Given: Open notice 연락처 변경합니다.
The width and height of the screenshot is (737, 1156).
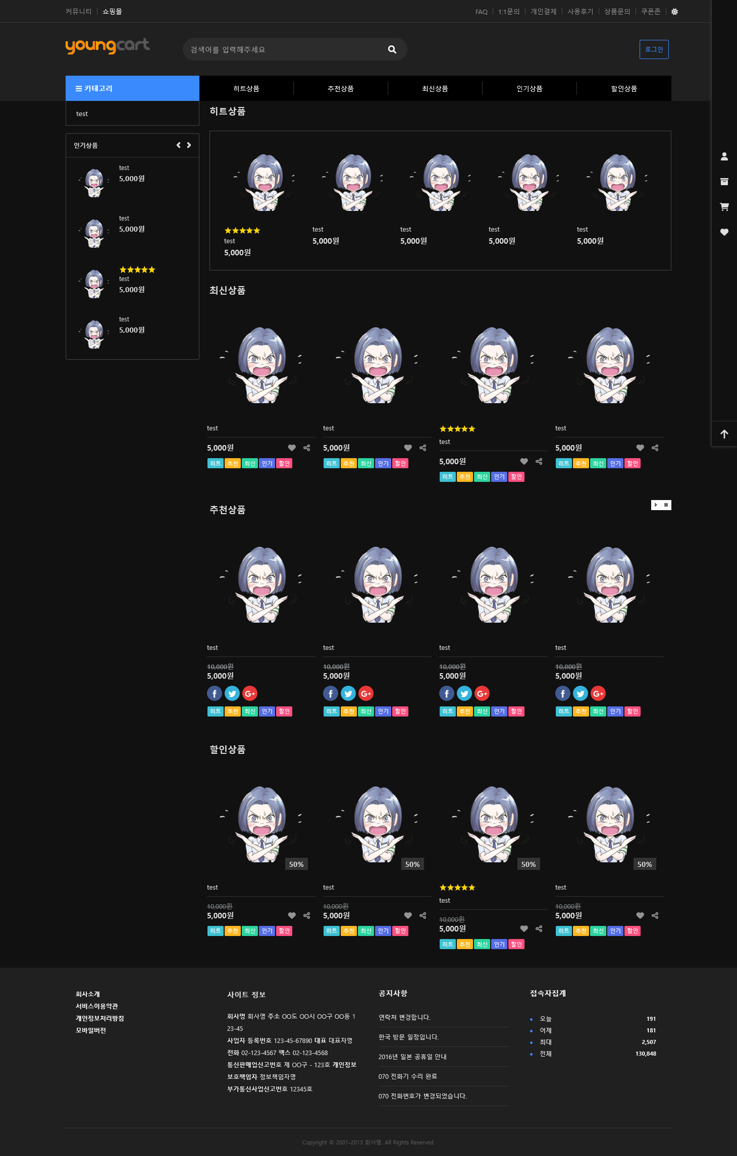Looking at the screenshot, I should pos(405,1017).
